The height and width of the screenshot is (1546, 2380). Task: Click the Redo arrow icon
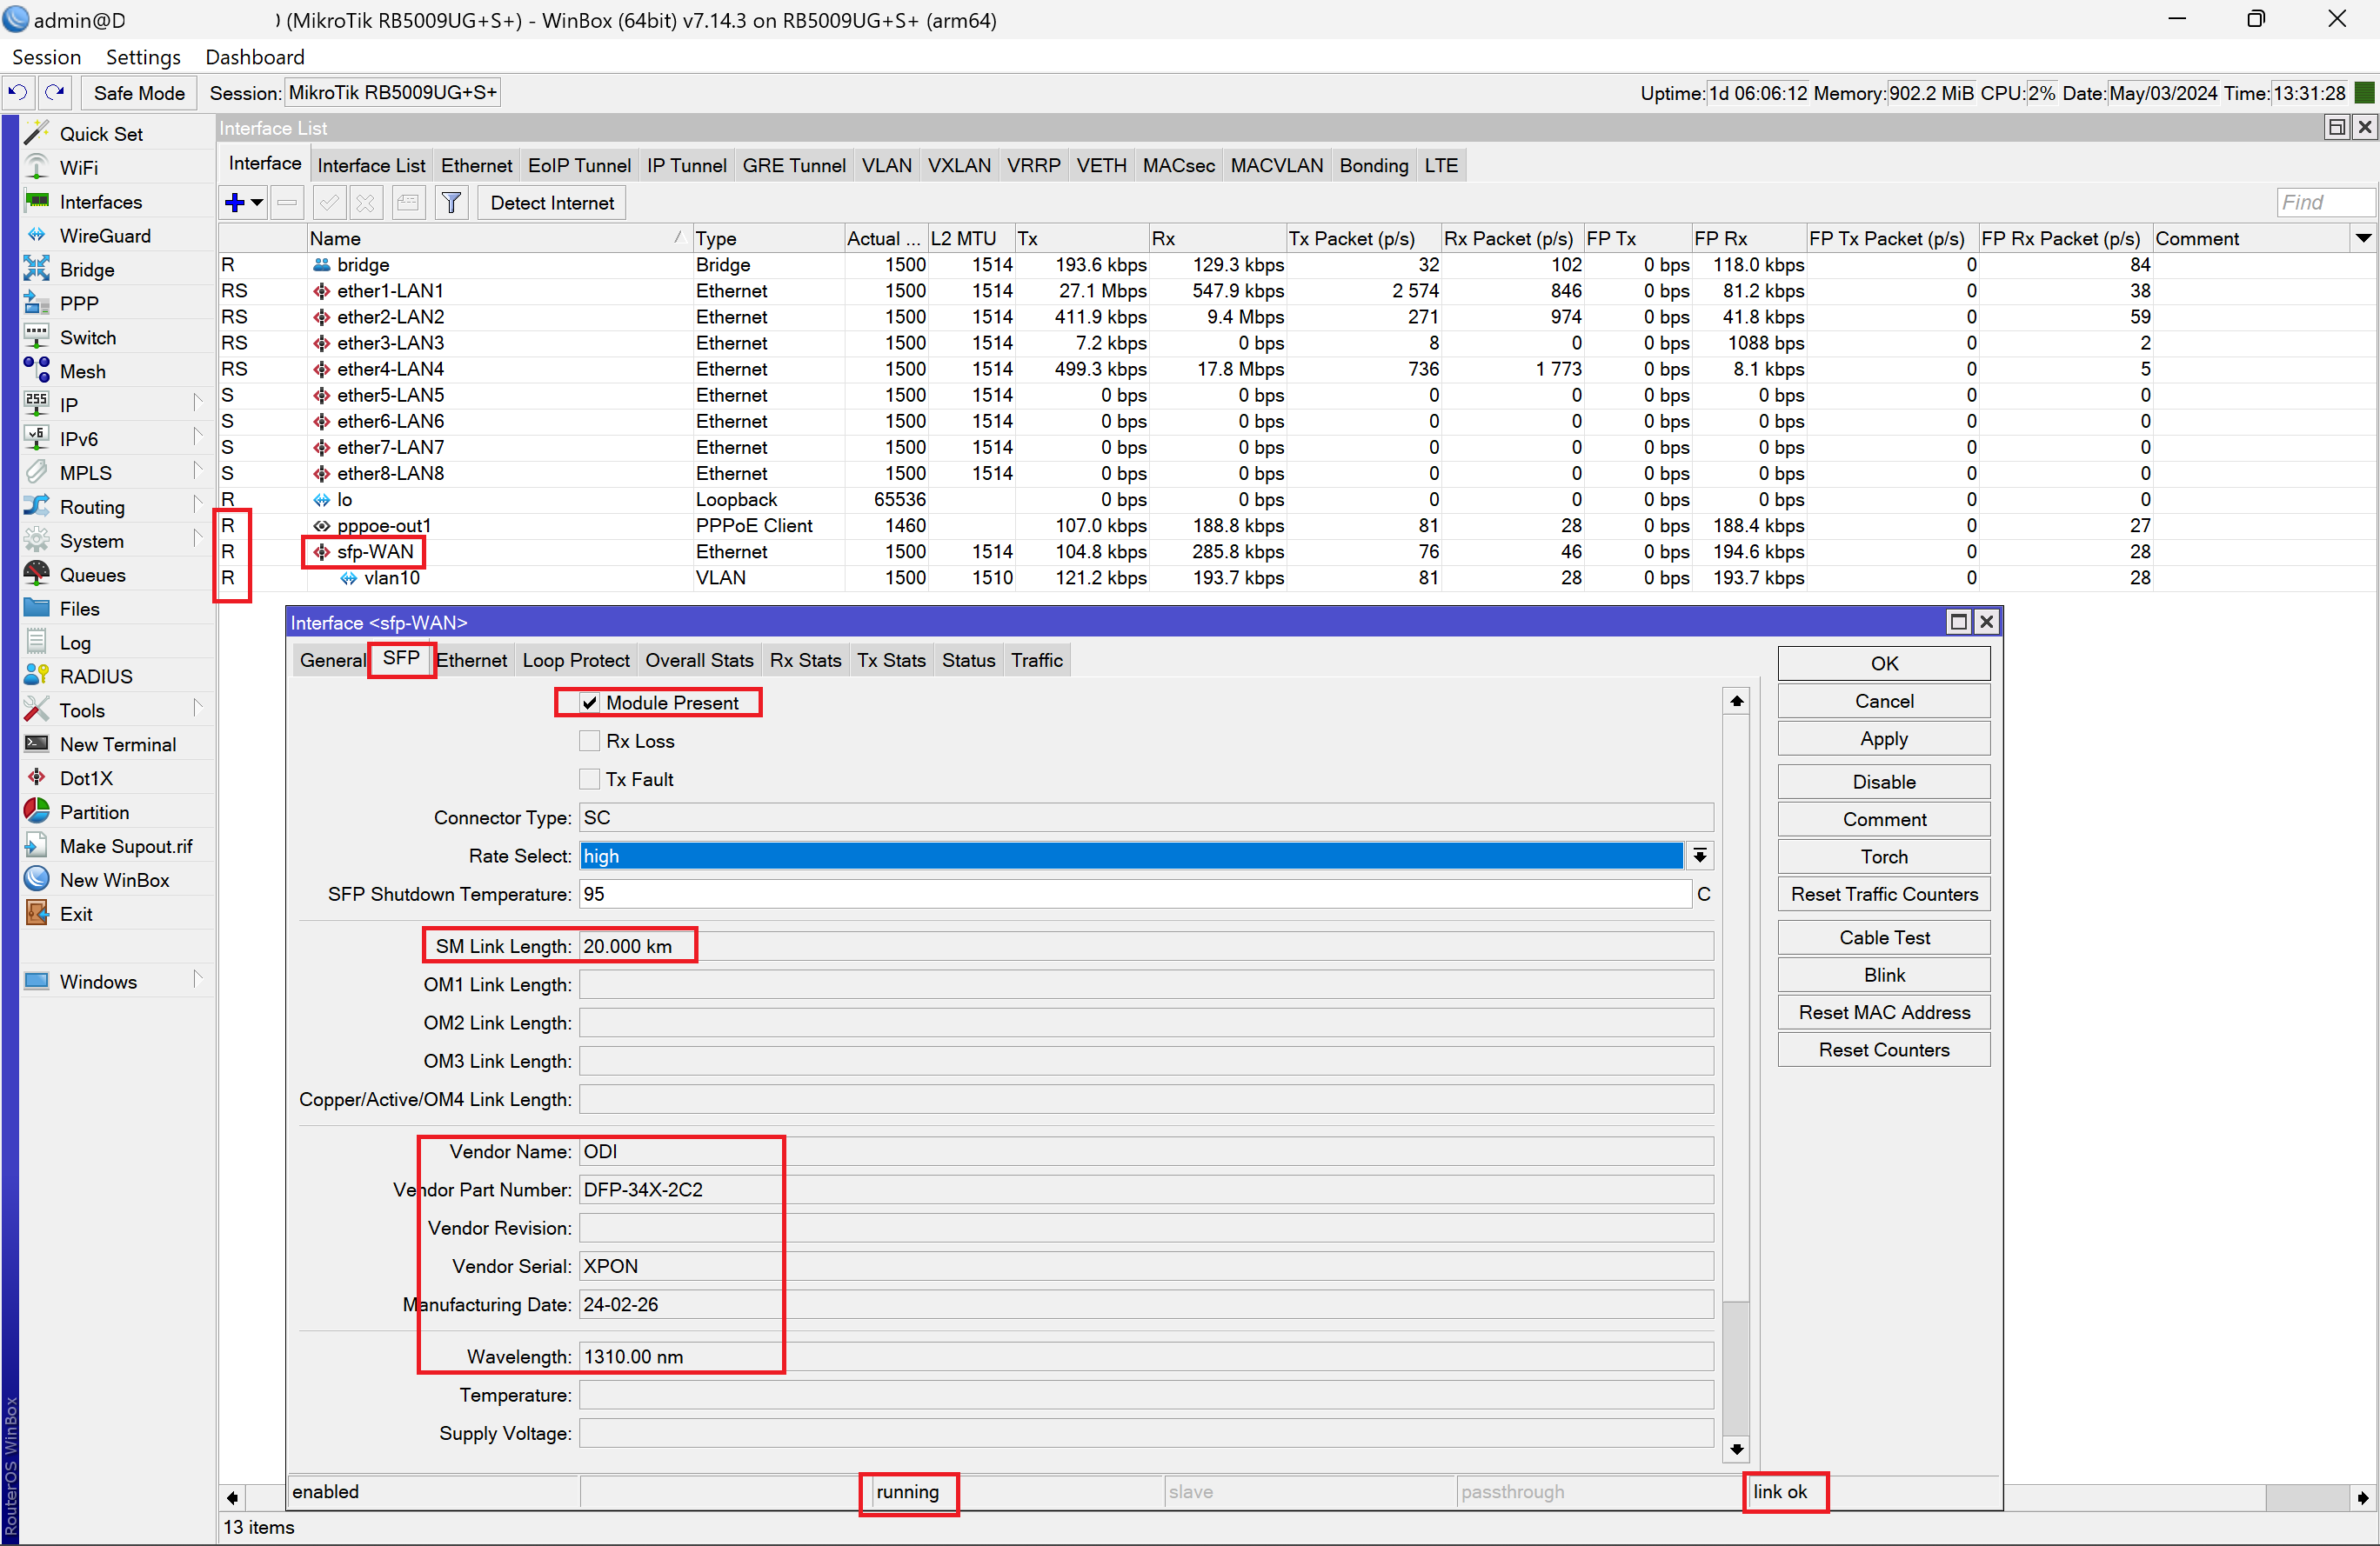click(55, 93)
